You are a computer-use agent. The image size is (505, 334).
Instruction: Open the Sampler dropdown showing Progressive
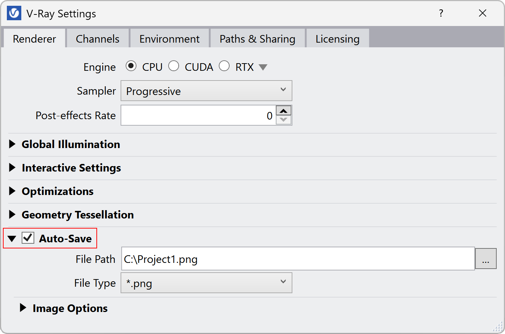(206, 91)
